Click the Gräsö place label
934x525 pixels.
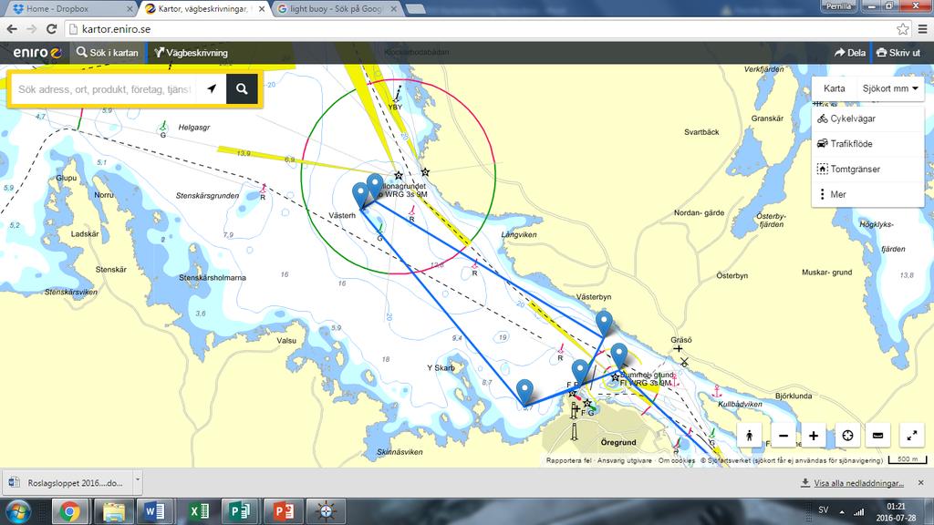pos(681,340)
